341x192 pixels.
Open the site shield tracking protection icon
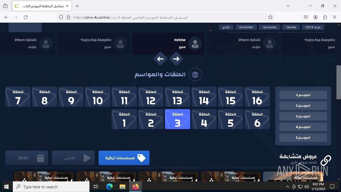pyautogui.click(x=61, y=17)
